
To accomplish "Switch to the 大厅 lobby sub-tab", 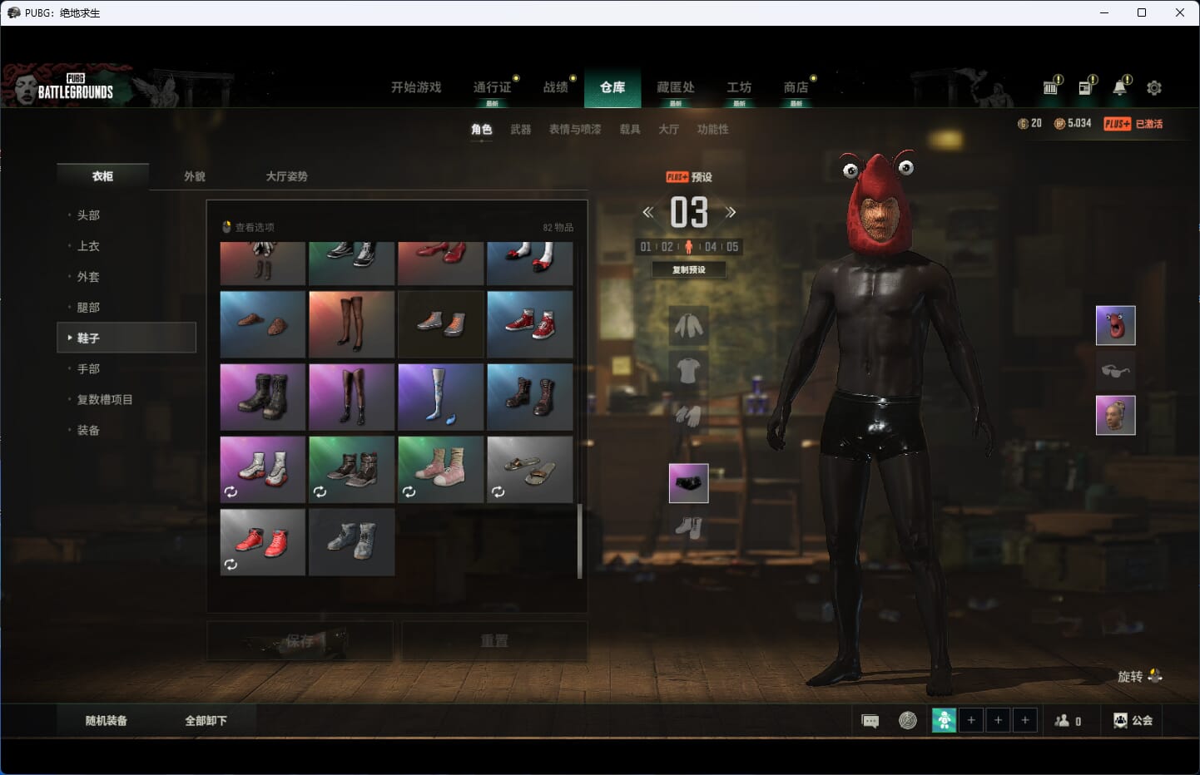I will pos(669,129).
